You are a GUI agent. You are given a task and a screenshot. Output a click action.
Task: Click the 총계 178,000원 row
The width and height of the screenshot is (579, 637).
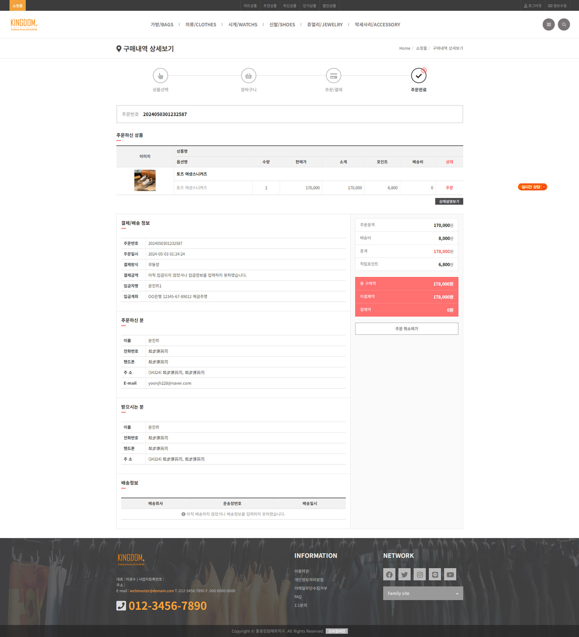pyautogui.click(x=406, y=251)
